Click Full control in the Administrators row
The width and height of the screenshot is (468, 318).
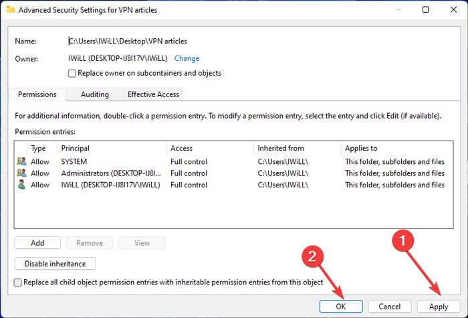[189, 173]
